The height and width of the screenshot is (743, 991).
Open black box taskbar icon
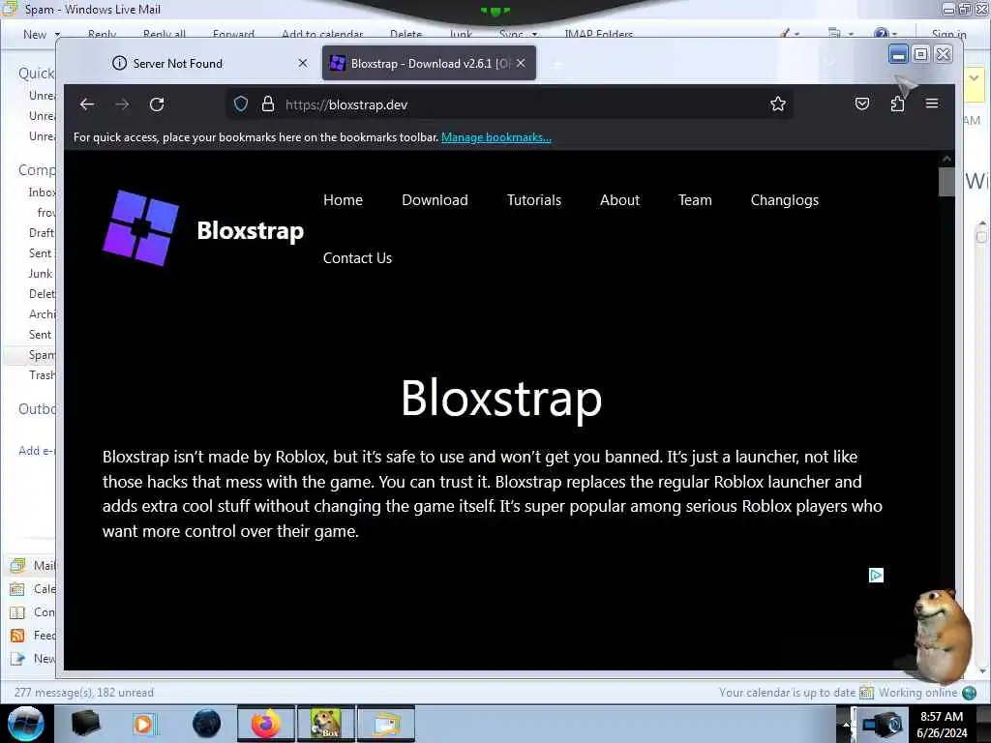click(x=85, y=724)
